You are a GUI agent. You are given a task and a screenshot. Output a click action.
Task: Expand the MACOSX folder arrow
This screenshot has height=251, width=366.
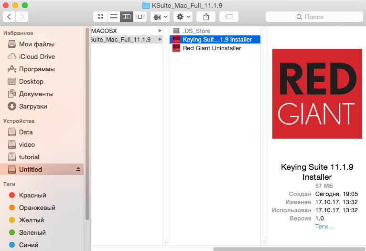(160, 31)
